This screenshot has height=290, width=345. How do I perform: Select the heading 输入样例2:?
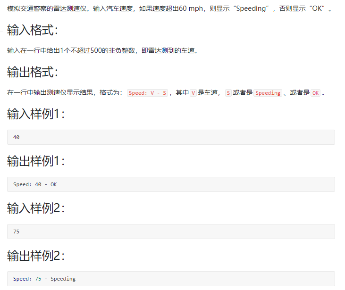[36, 208]
